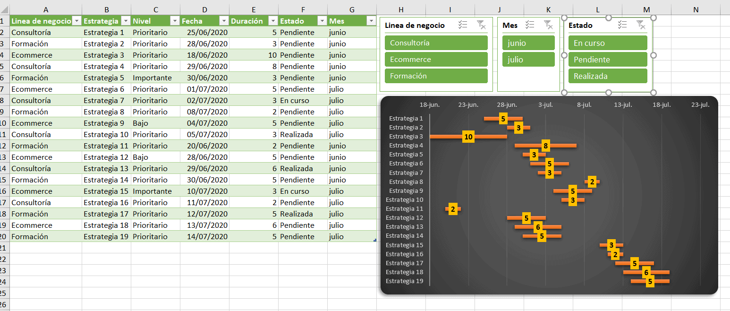Select julio in Mes slicer
The height and width of the screenshot is (311, 730).
tap(528, 60)
